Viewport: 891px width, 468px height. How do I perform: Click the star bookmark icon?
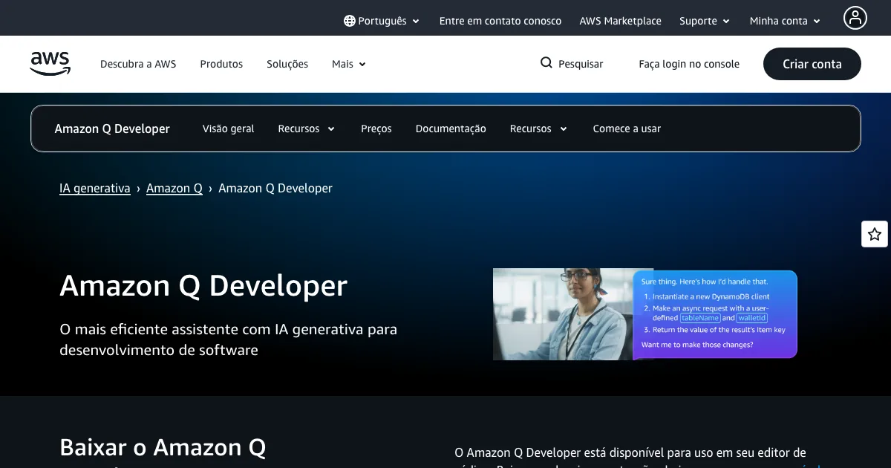coord(874,235)
